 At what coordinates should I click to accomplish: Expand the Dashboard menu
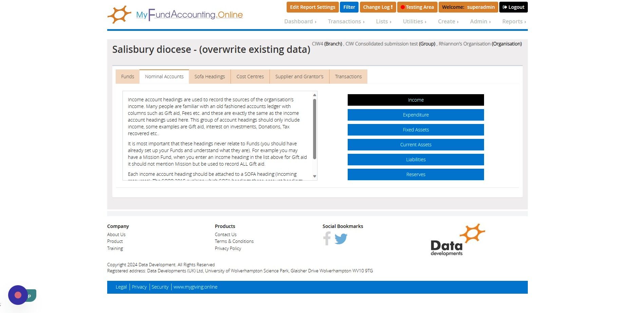click(x=300, y=21)
